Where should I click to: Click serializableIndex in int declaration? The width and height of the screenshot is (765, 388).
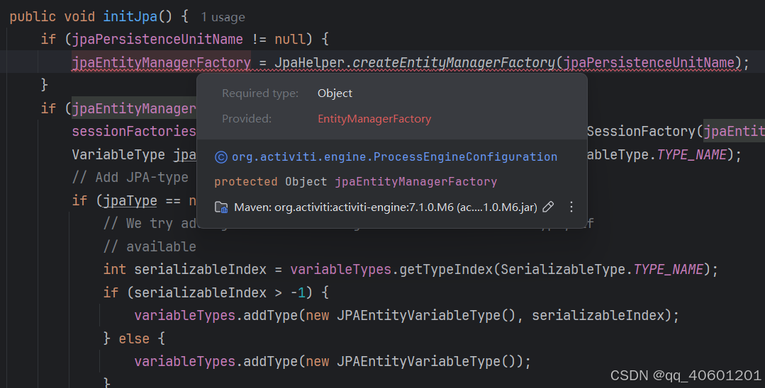point(201,270)
